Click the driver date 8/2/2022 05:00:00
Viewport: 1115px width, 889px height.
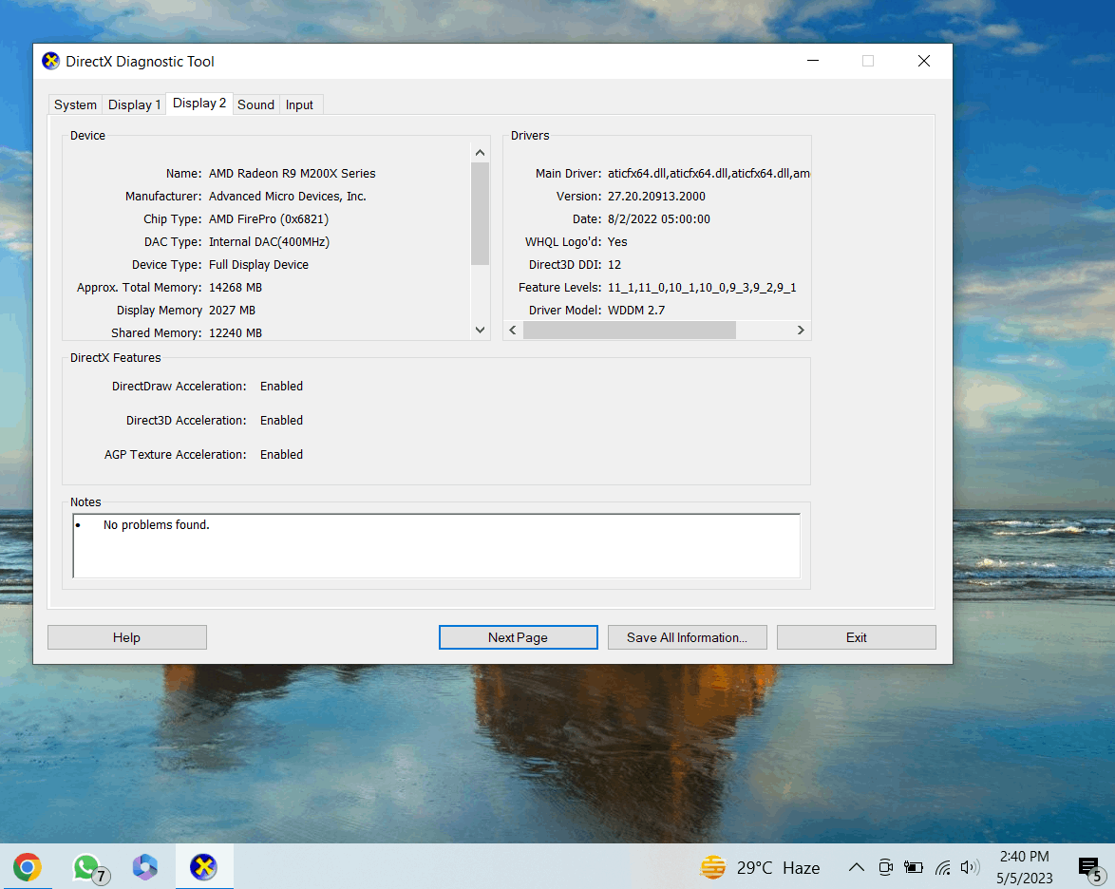[x=658, y=219]
